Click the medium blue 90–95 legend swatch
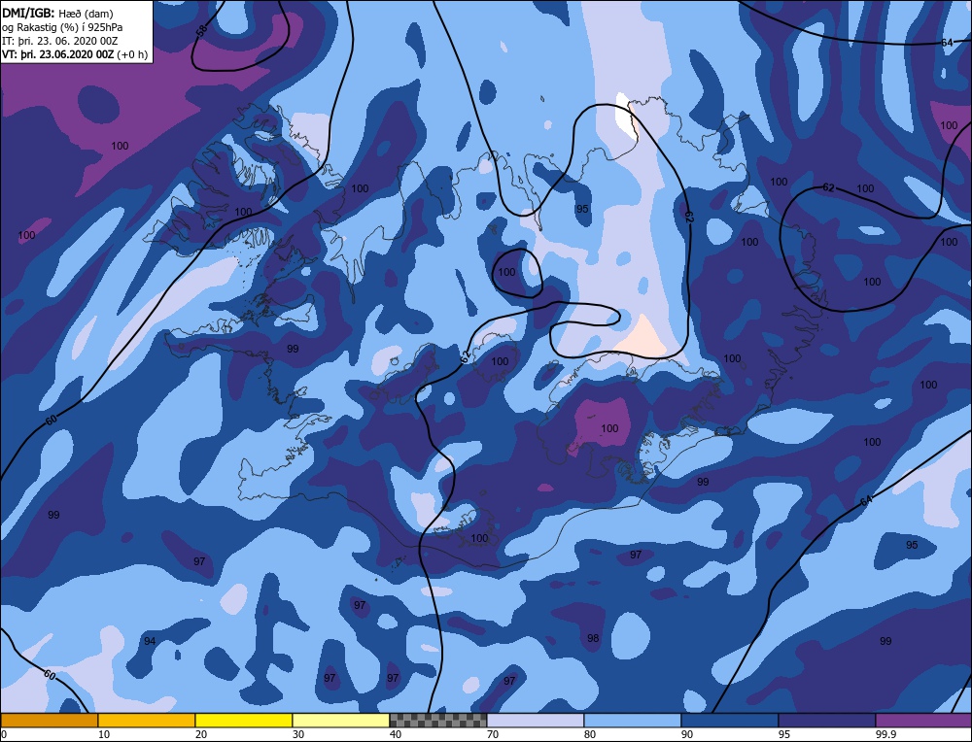The height and width of the screenshot is (742, 972). coord(730,721)
